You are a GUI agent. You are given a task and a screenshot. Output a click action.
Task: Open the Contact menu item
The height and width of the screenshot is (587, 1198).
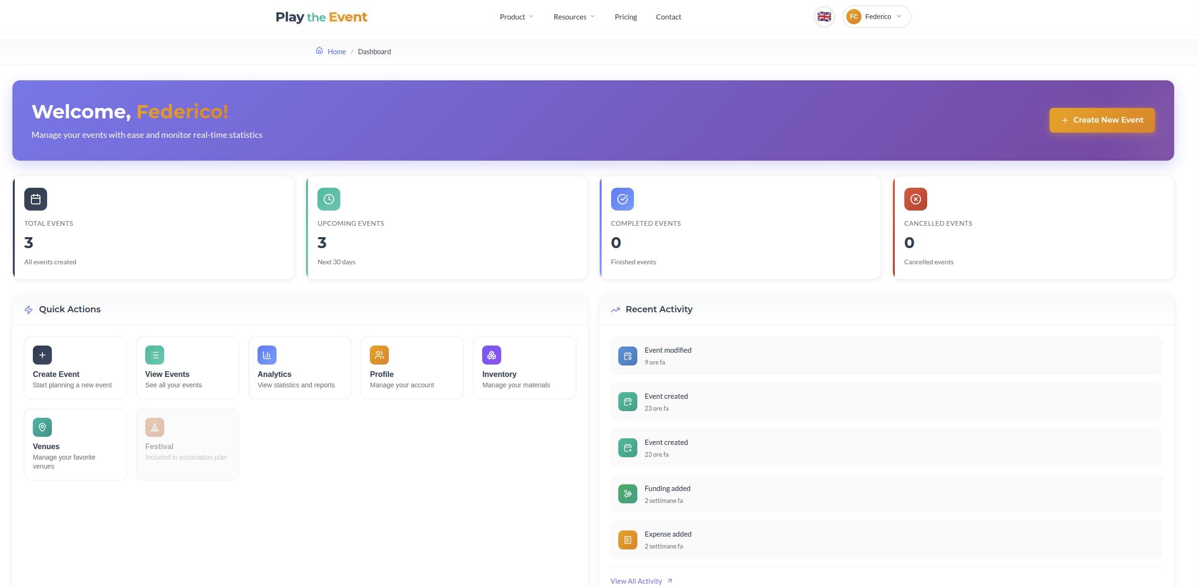[668, 17]
